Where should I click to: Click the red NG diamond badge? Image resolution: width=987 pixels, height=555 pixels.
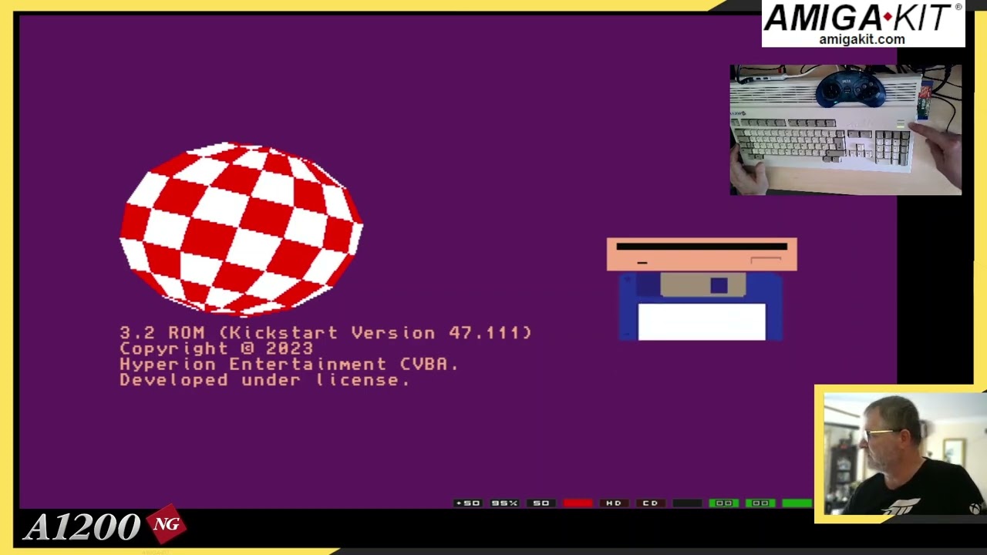pyautogui.click(x=166, y=524)
